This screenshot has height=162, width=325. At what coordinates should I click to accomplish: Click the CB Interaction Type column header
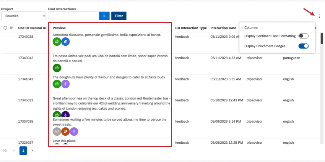(191, 28)
